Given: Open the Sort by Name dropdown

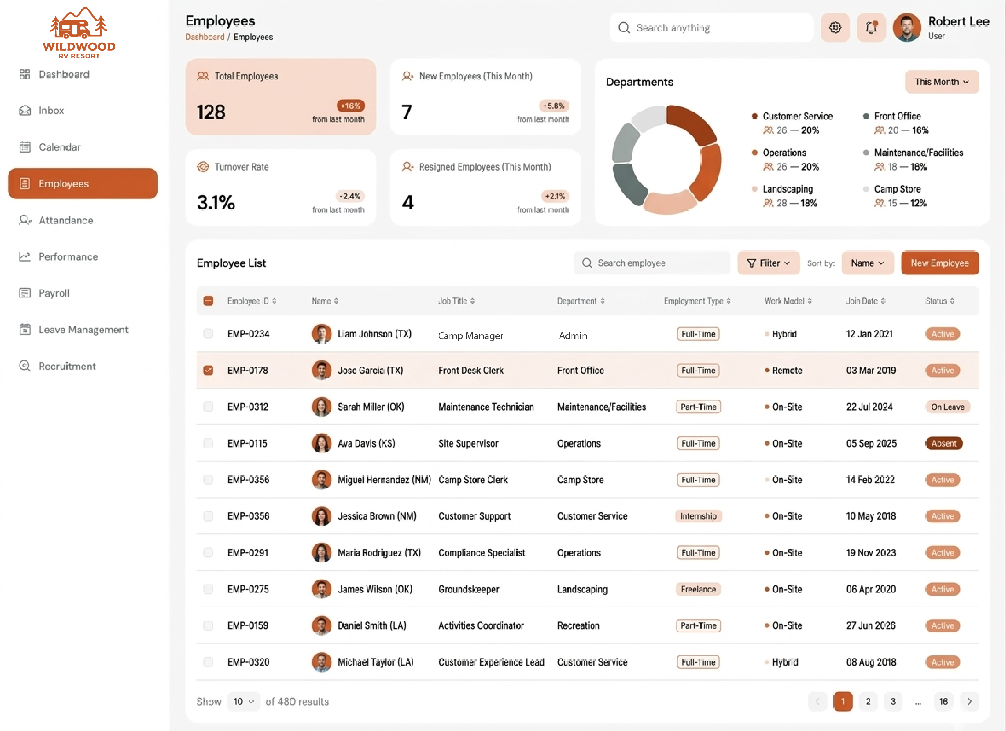Looking at the screenshot, I should tap(867, 263).
